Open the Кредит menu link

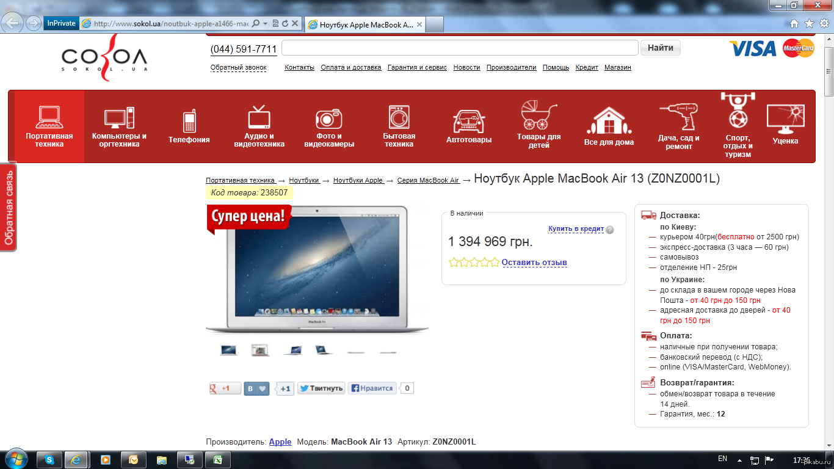click(587, 67)
